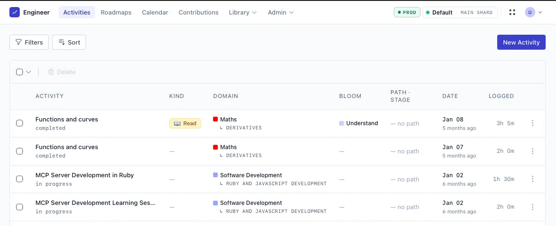Screen dimensions: 556x226
Task: Click the red Maths swatch in Jan 07 row
Action: 215,147
